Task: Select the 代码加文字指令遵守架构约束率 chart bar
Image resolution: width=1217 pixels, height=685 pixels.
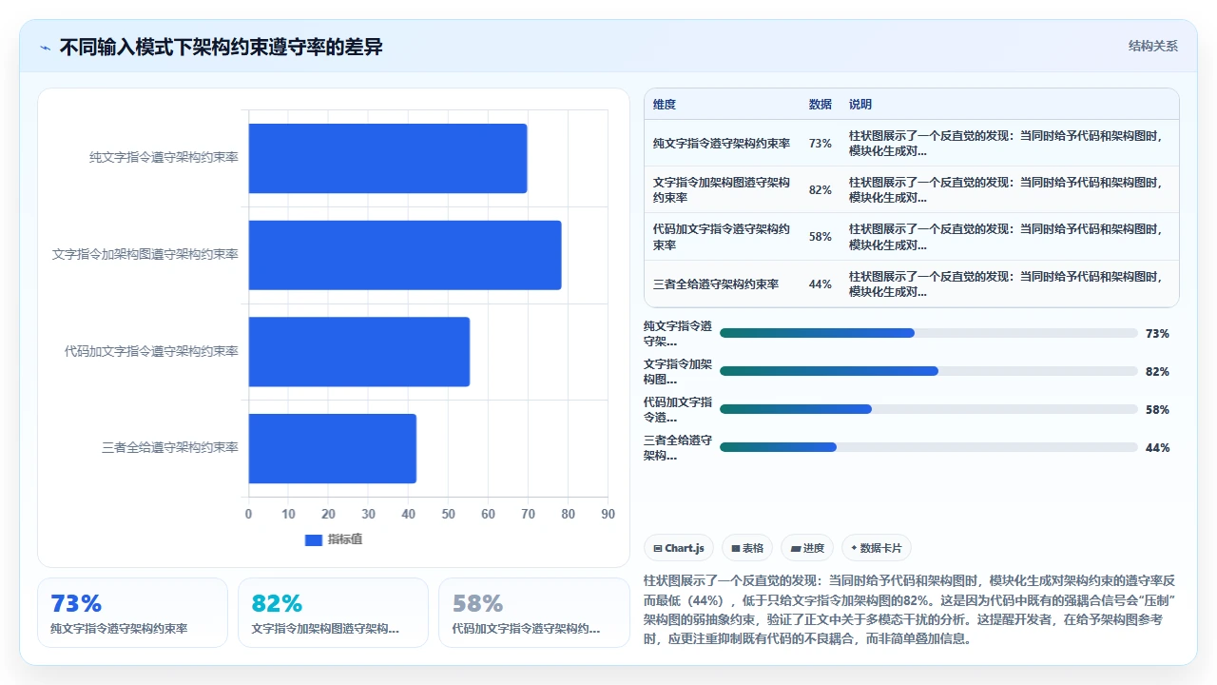Action: tap(359, 352)
